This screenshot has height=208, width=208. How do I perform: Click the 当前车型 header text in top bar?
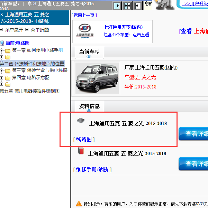click(x=47, y=5)
